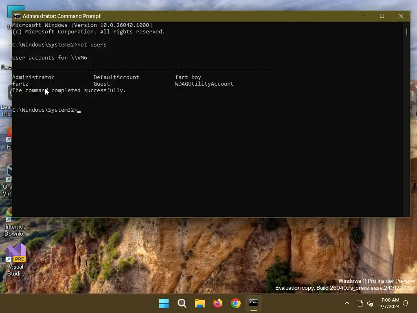Launch File Explorer from taskbar
Screen dimensions: 417x313
point(200,303)
